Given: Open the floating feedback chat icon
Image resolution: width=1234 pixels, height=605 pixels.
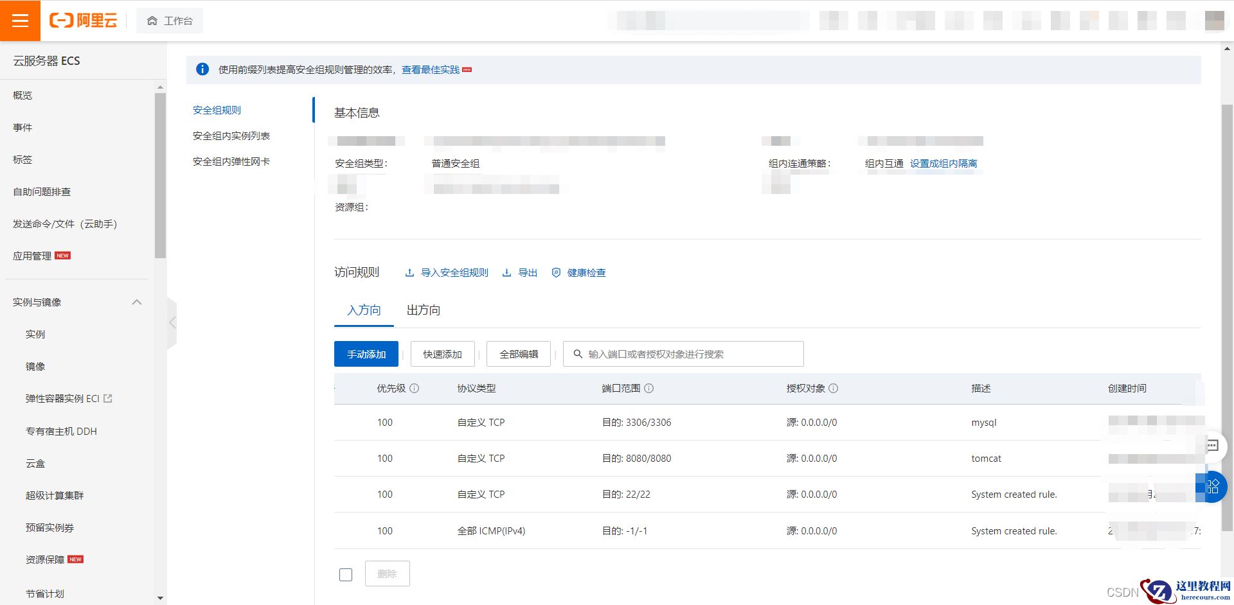Looking at the screenshot, I should tap(1213, 446).
